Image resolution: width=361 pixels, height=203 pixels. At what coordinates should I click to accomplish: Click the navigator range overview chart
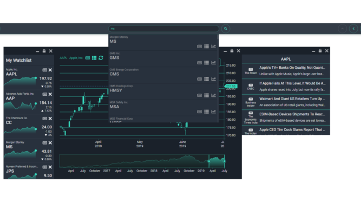[x=142, y=161]
